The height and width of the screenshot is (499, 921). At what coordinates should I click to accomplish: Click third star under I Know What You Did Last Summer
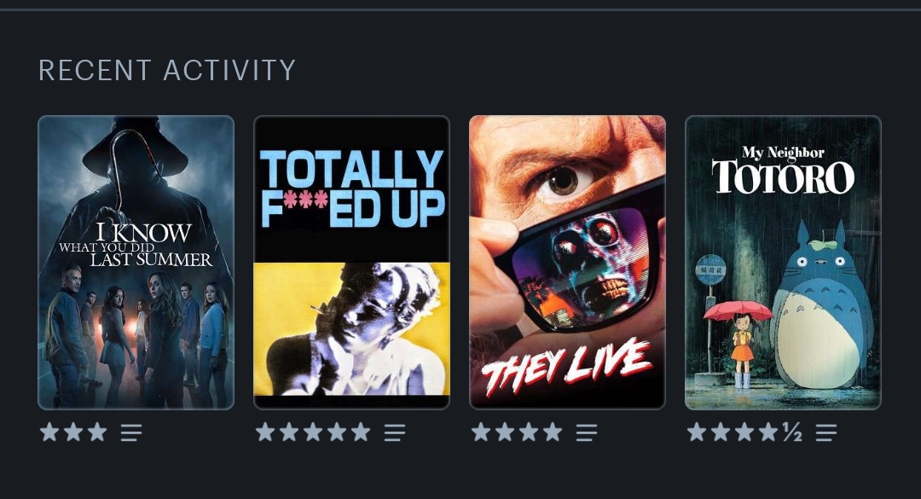pyautogui.click(x=97, y=432)
